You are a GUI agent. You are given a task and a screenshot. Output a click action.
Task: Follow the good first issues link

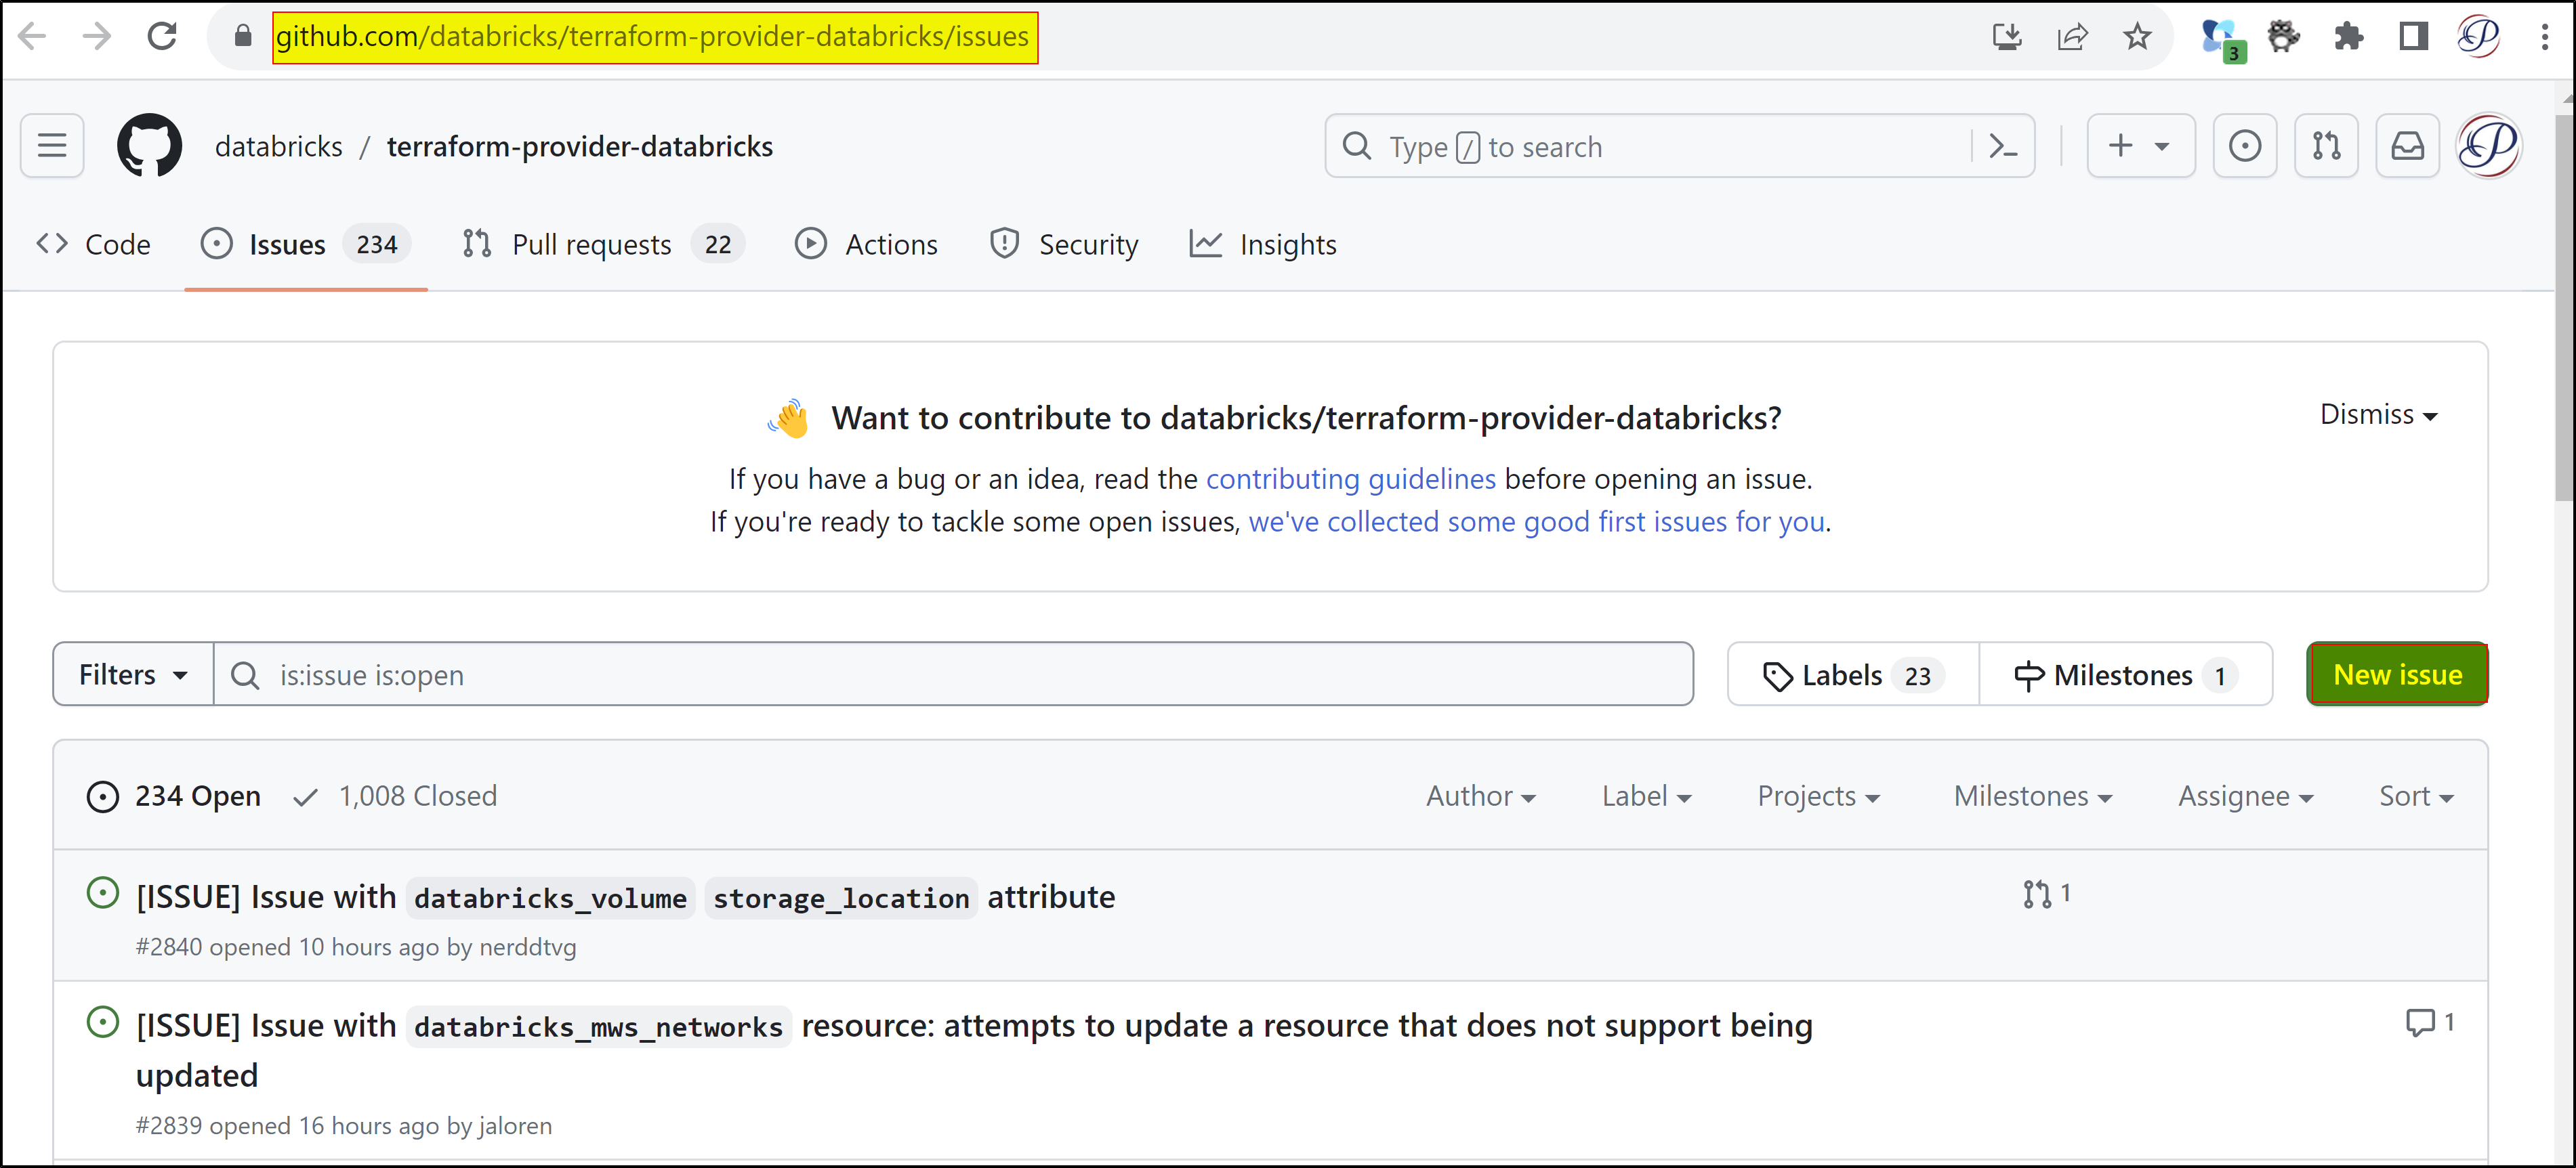[1537, 521]
